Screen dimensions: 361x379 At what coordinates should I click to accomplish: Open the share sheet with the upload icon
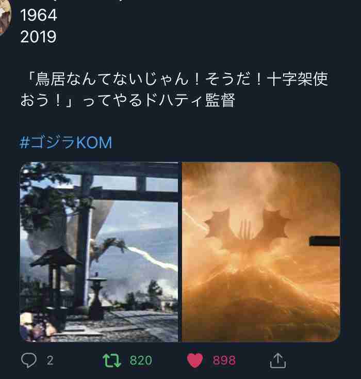tap(277, 360)
